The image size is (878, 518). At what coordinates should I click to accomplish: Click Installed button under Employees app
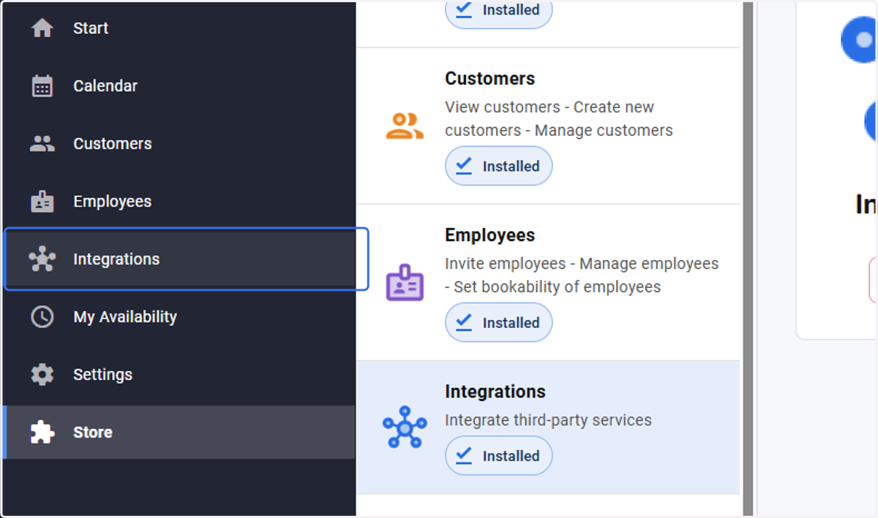[x=499, y=322]
